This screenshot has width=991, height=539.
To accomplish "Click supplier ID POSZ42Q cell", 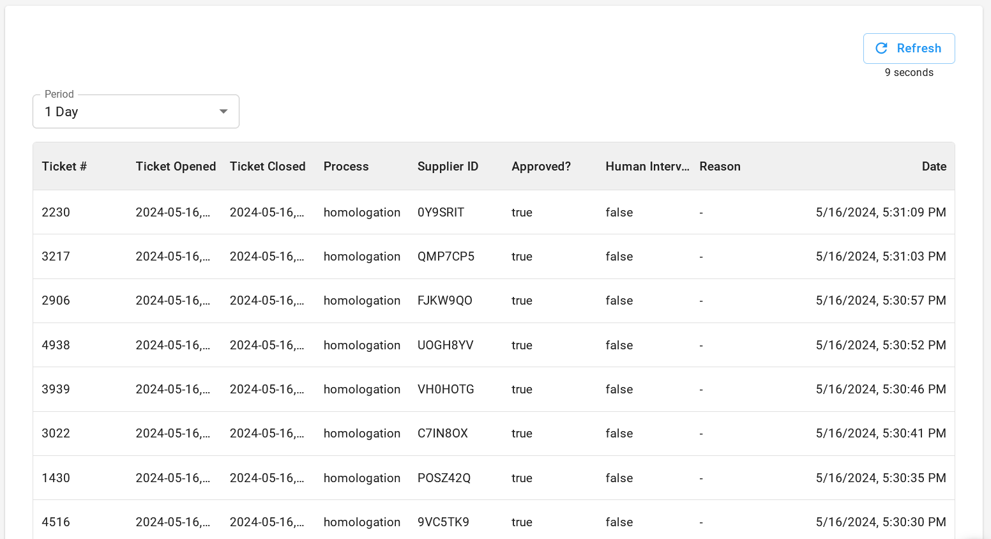I will tap(444, 478).
